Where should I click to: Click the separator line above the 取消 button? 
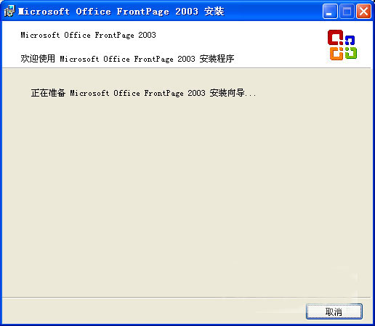point(187,297)
